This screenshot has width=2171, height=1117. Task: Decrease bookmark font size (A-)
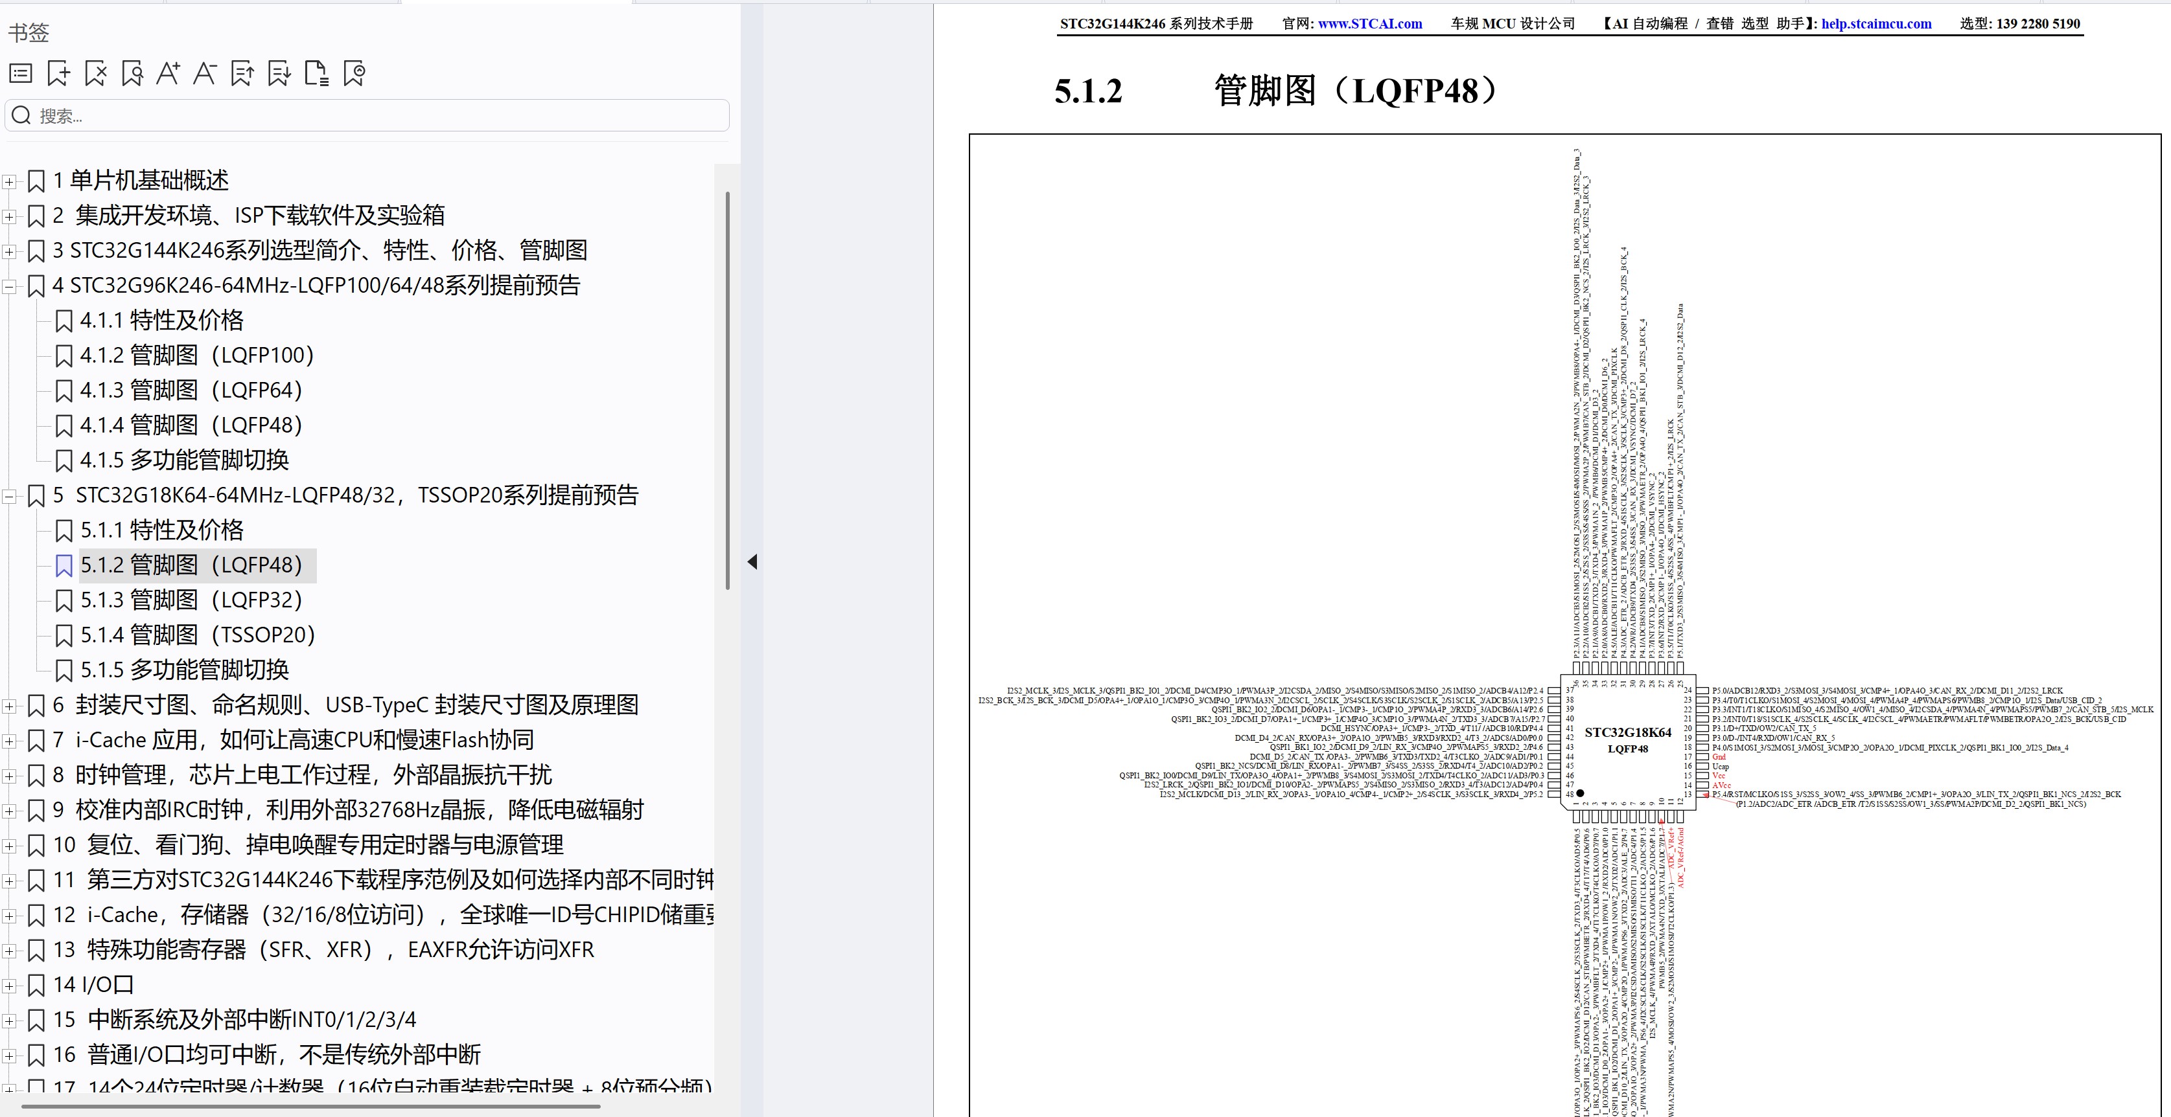[205, 73]
